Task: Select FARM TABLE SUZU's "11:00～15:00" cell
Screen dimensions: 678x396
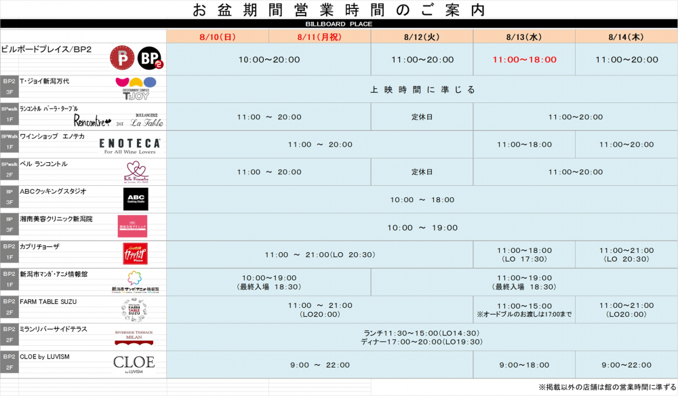Action: click(525, 309)
